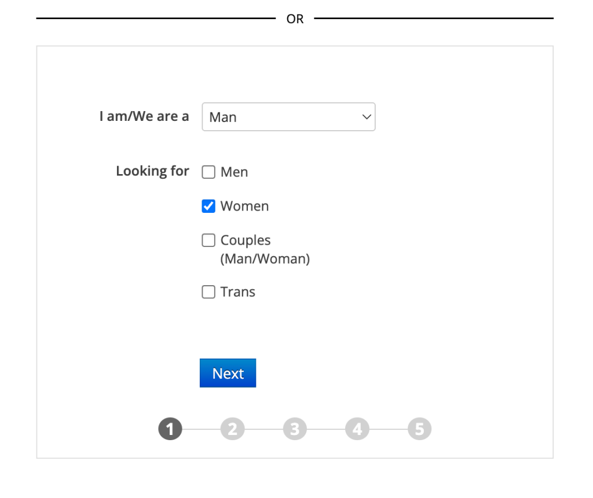Click the 'Couples' label text
This screenshot has height=498, width=593.
click(246, 241)
